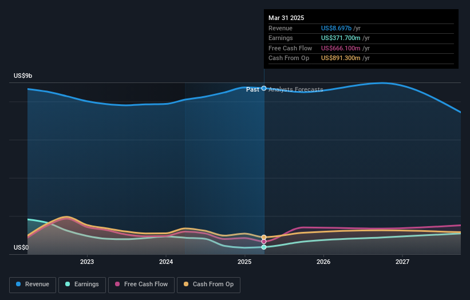Click the US$9b y-axis label
Image resolution: width=470 pixels, height=300 pixels.
[23, 76]
